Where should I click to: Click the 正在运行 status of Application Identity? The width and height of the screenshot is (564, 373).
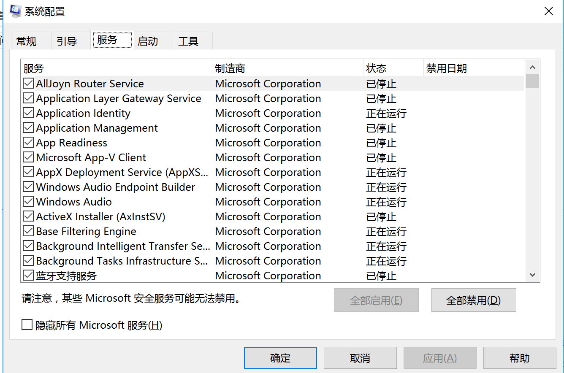click(386, 113)
